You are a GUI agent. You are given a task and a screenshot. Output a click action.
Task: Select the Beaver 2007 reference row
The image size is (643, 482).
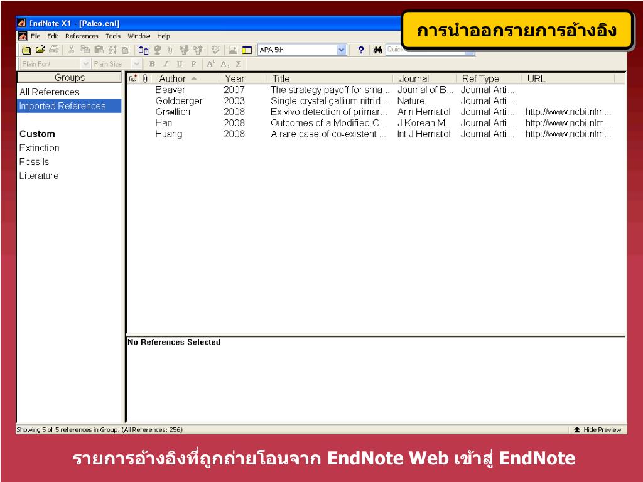tap(376, 90)
